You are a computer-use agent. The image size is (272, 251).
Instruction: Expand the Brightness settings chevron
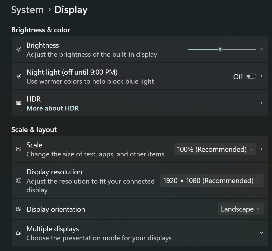coord(261,49)
